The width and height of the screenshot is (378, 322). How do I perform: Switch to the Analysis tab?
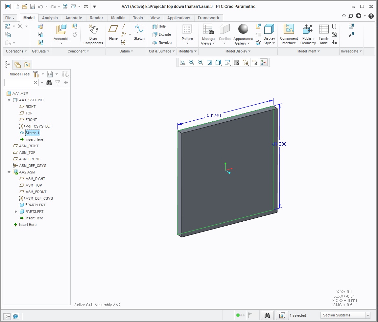50,18
